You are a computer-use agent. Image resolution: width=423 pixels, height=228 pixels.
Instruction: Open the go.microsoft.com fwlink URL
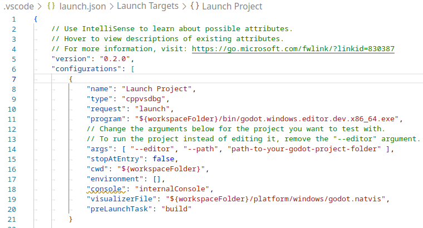click(293, 48)
